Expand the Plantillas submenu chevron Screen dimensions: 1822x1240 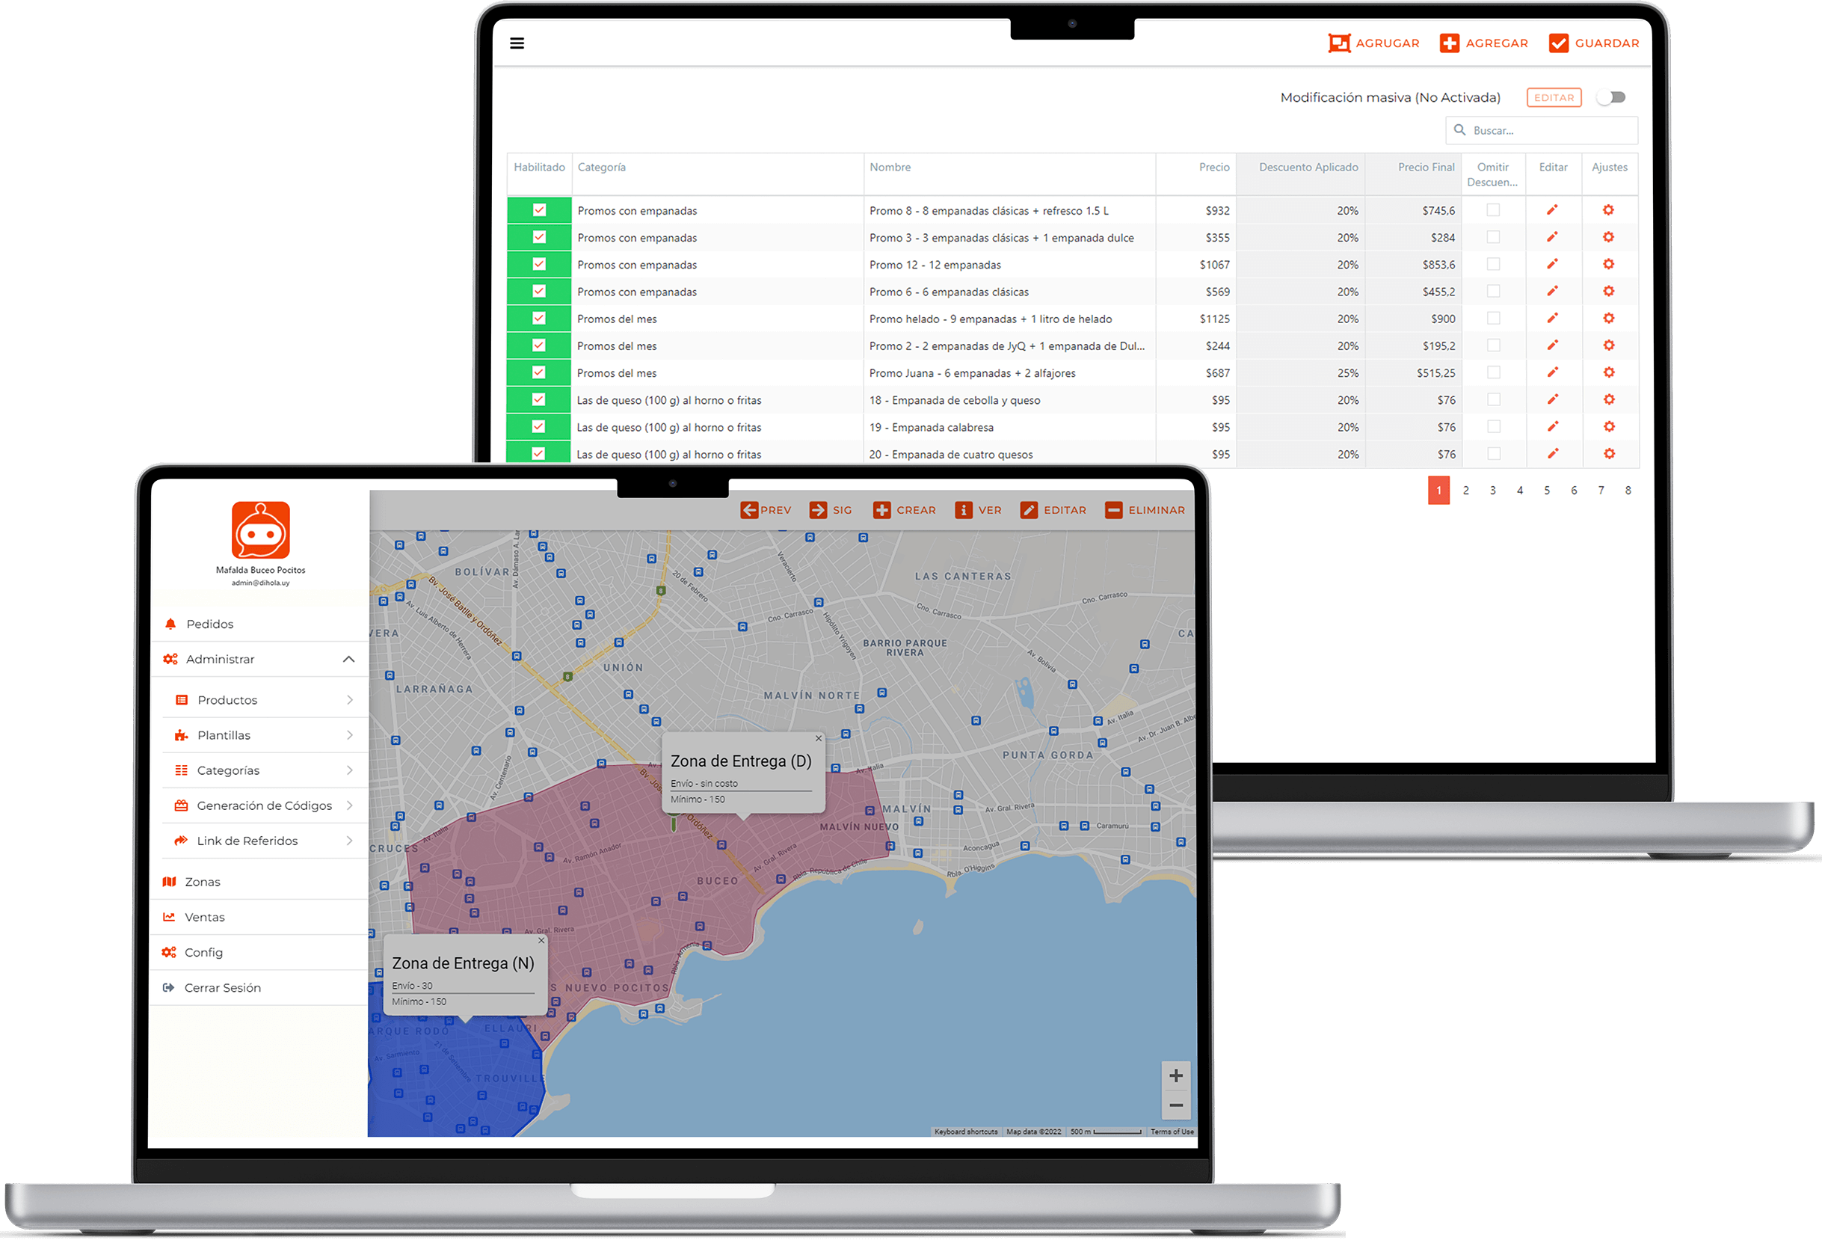pos(350,736)
